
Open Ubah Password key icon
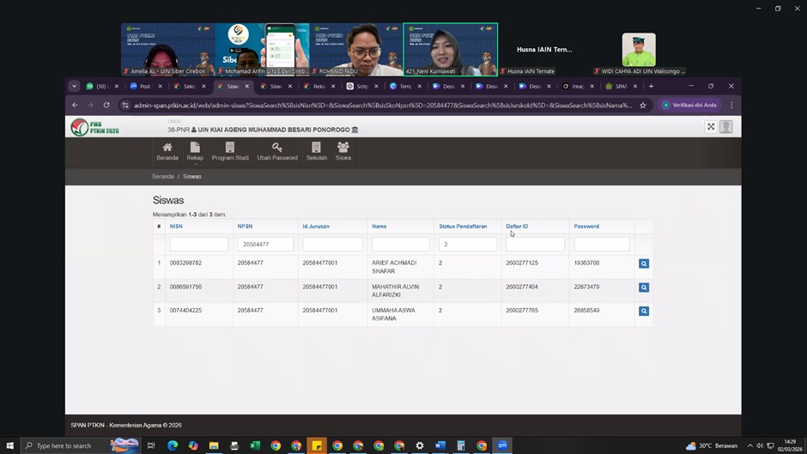click(276, 151)
